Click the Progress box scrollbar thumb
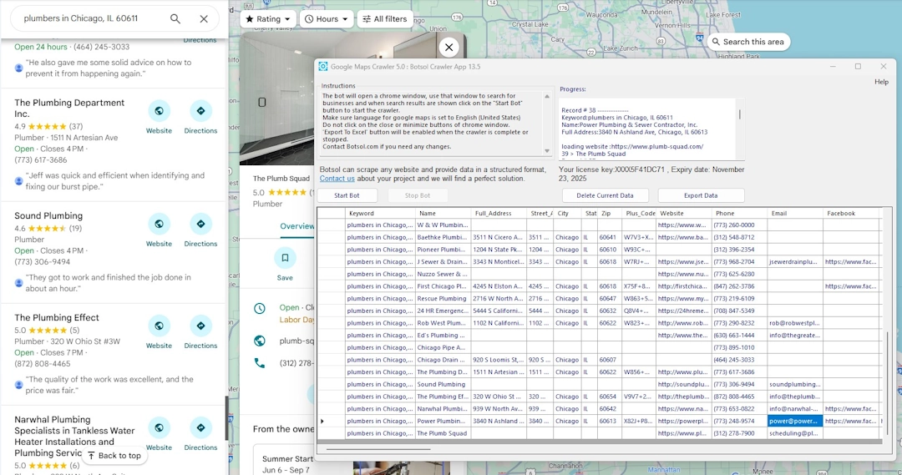The width and height of the screenshot is (902, 475). tap(740, 114)
